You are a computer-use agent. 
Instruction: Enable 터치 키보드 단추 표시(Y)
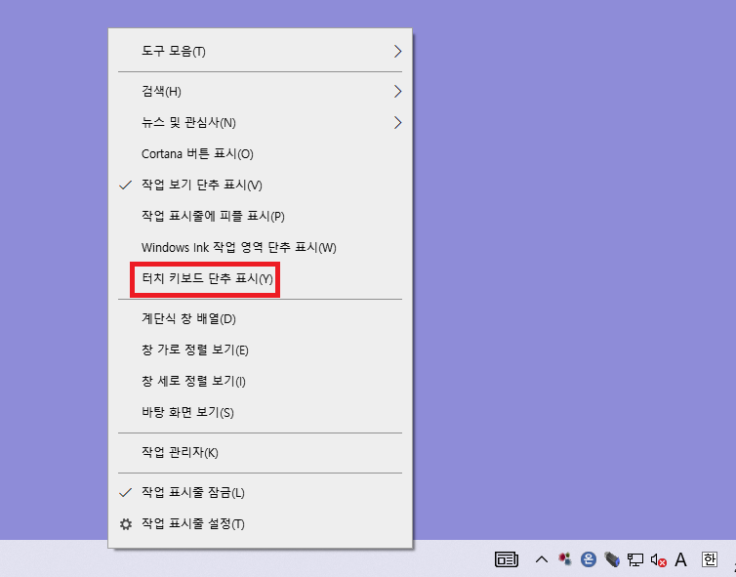click(260, 279)
